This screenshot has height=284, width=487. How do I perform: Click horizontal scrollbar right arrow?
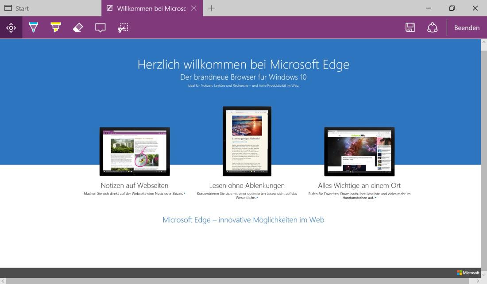478,281
